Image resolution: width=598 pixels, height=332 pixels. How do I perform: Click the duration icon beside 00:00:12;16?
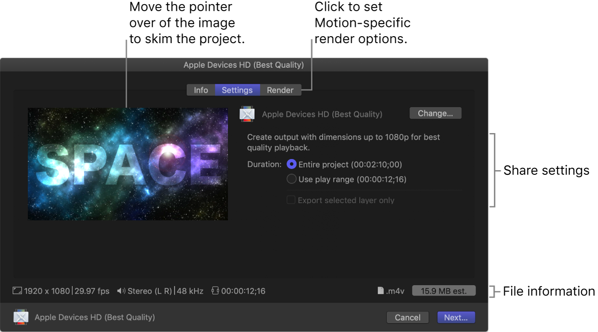point(215,291)
